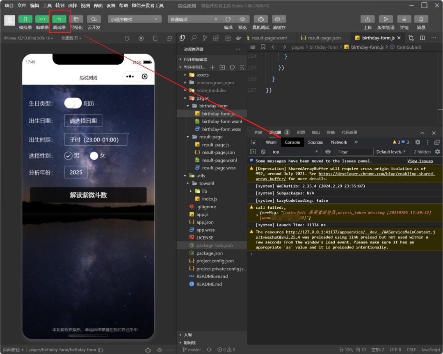Screen dimensions: 443x354
Task: Select the 女 gender radio option
Action: [x=94, y=156]
